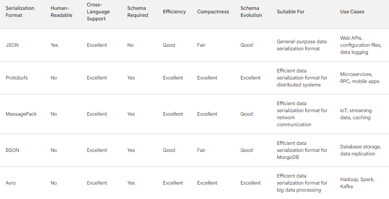This screenshot has width=389, height=199.
Task: Select the Schema Required column header
Action: (137, 12)
